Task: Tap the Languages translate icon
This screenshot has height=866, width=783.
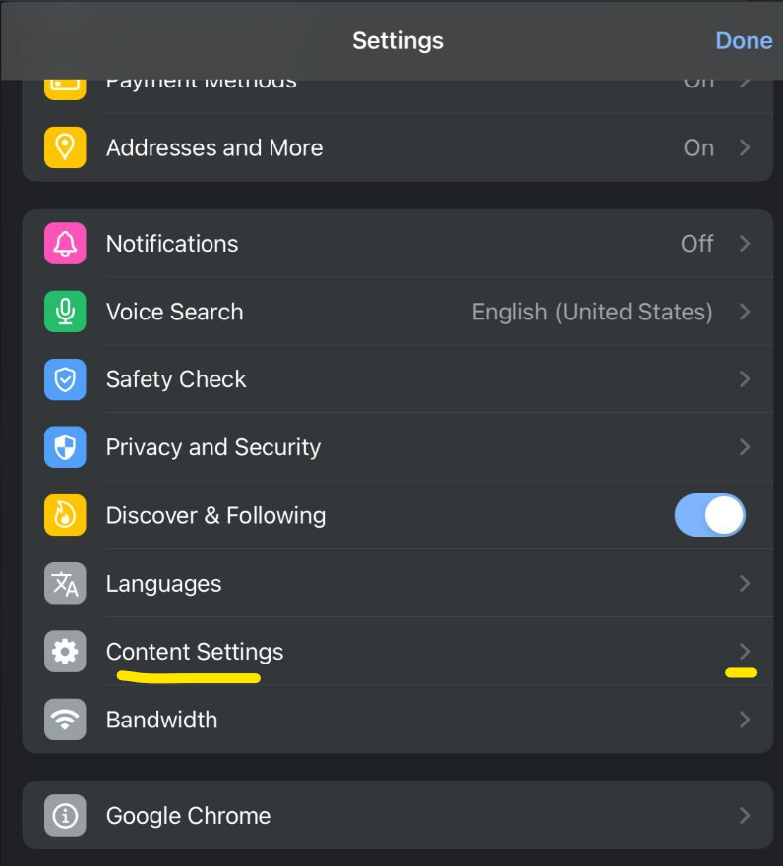Action: [x=65, y=583]
